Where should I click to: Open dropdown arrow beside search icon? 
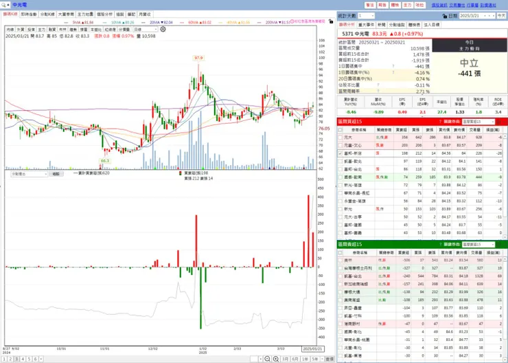coord(8,5)
